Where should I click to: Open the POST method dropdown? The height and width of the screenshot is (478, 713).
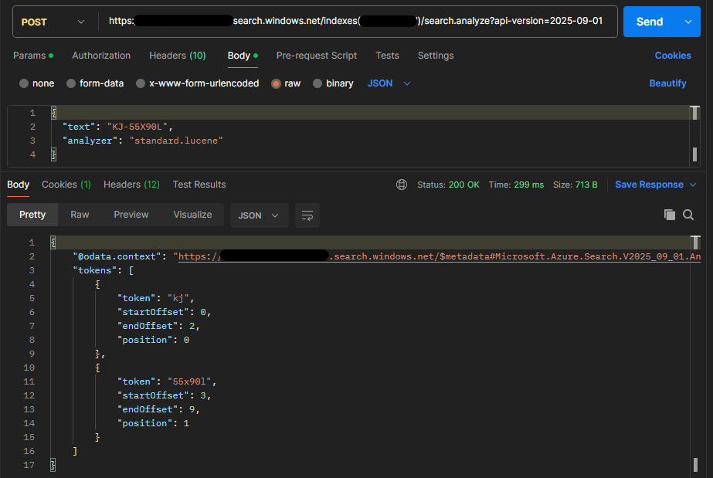(53, 22)
